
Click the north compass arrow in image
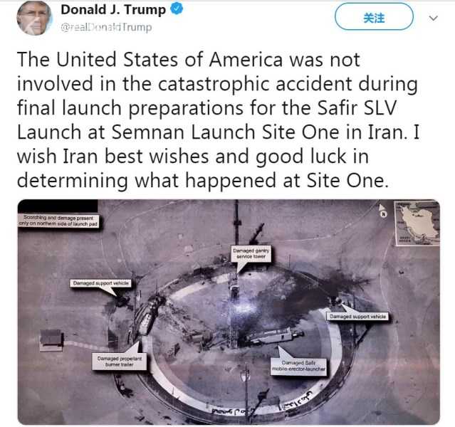pyautogui.click(x=383, y=210)
